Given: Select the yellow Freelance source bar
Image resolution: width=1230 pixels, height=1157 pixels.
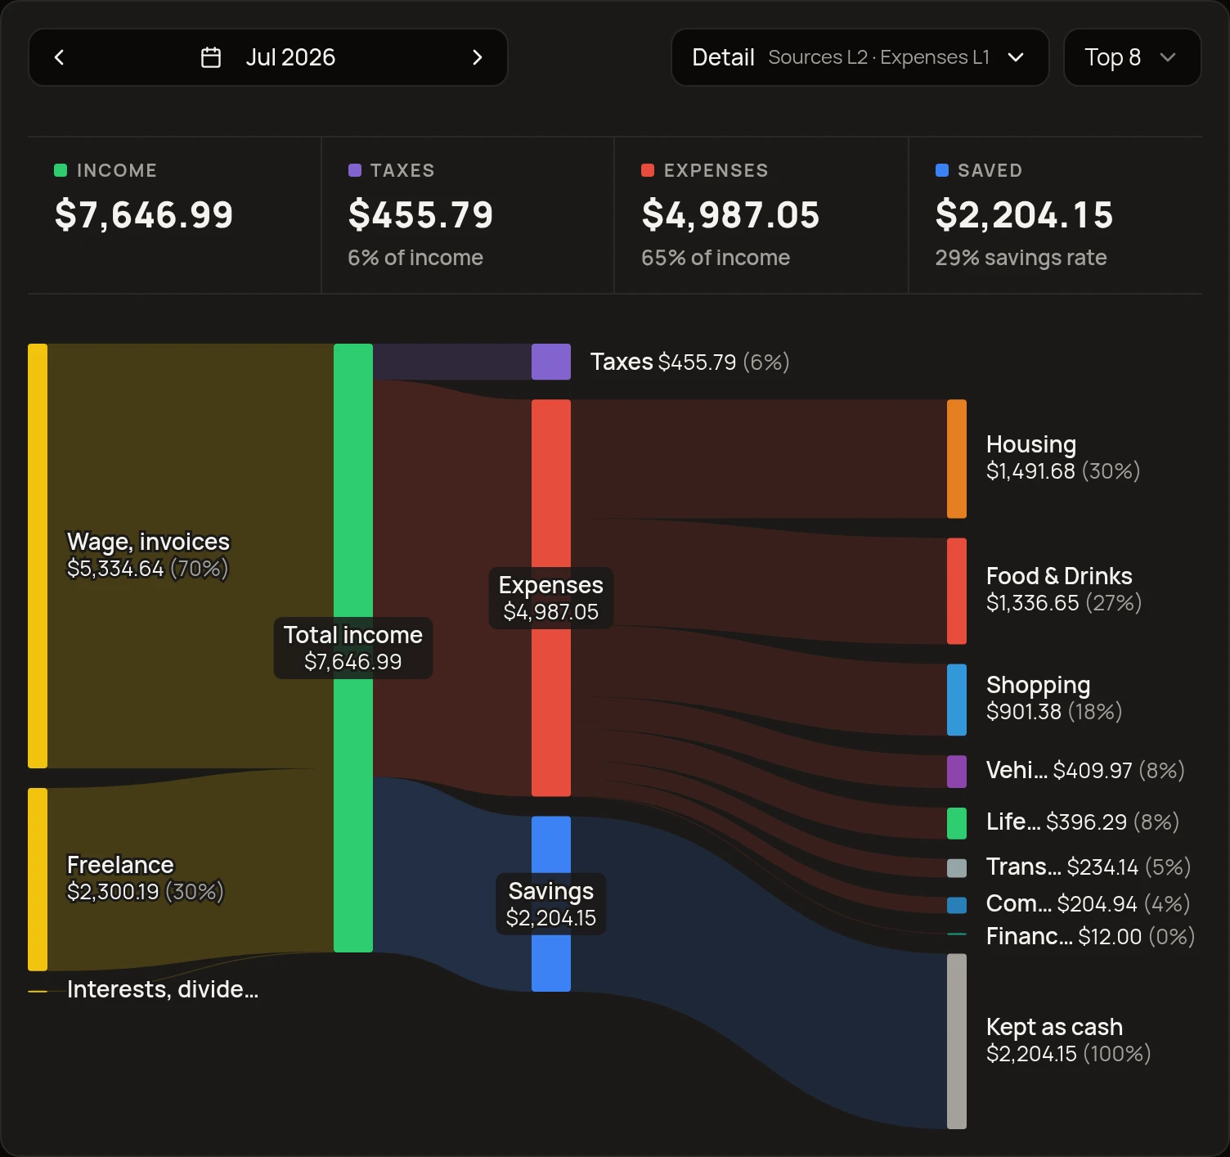Looking at the screenshot, I should [x=38, y=879].
